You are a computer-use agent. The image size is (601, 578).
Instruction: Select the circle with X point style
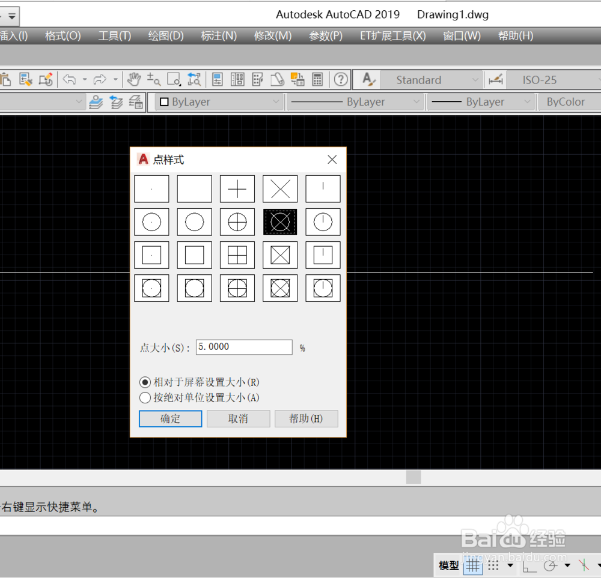click(280, 222)
